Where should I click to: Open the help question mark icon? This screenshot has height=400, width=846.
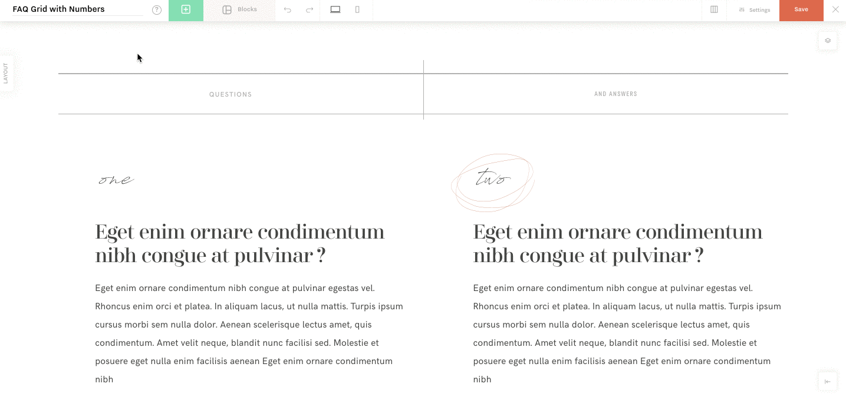click(157, 10)
